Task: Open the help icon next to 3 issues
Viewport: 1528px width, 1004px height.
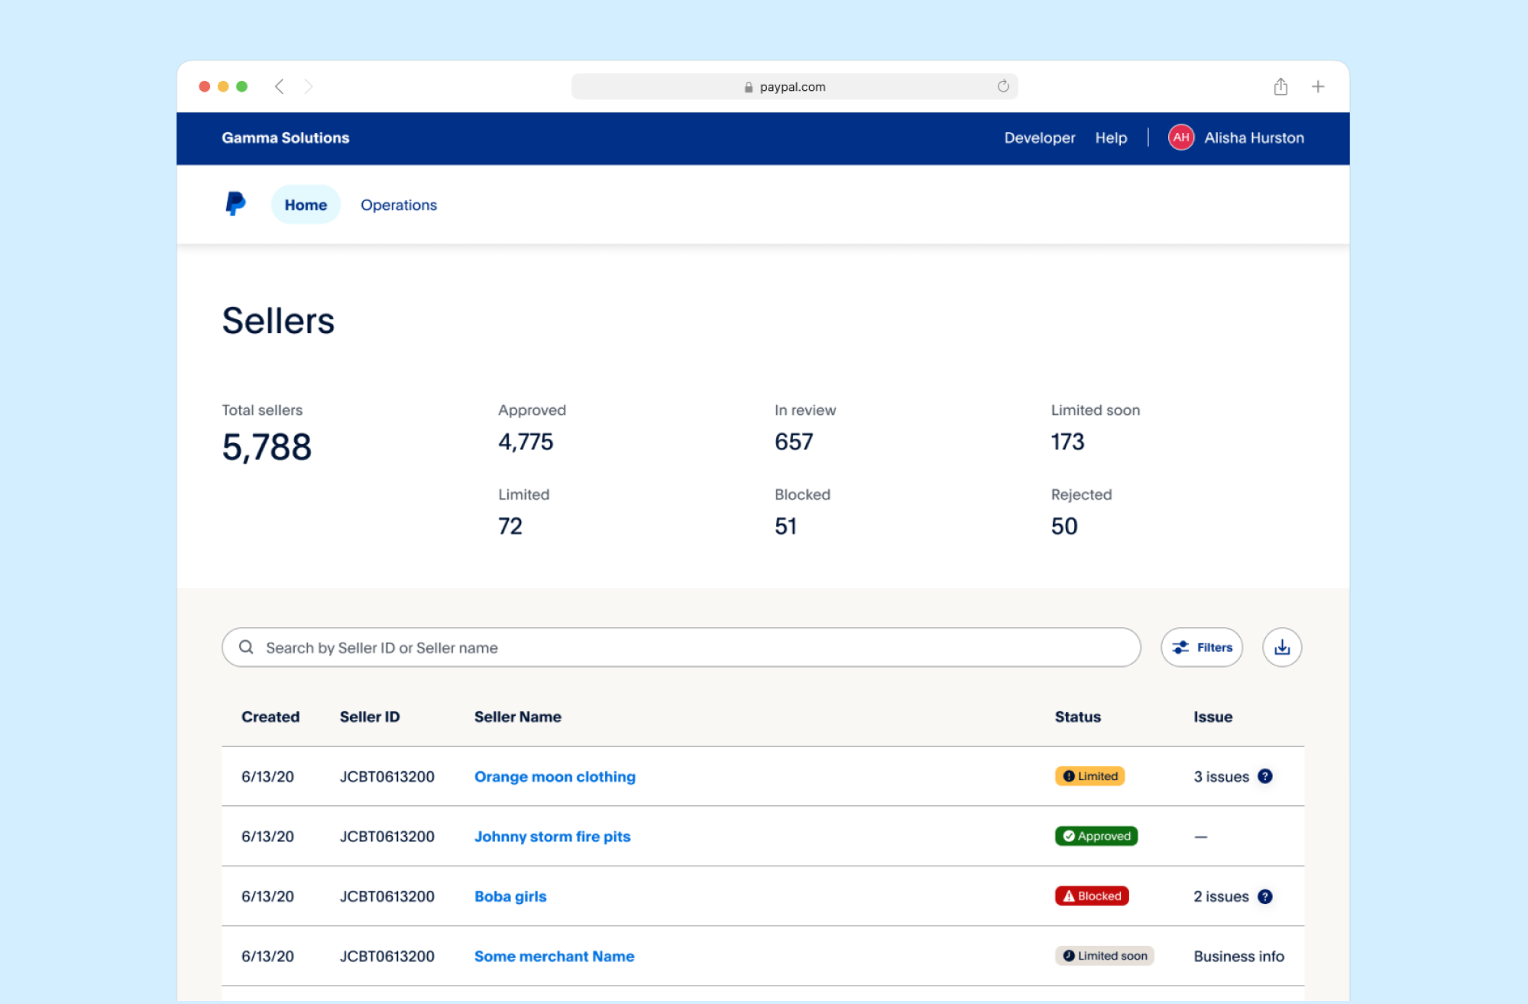Action: (1265, 776)
